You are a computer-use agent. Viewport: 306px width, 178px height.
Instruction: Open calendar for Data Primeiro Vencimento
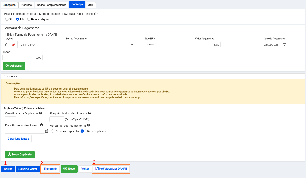click(47, 131)
